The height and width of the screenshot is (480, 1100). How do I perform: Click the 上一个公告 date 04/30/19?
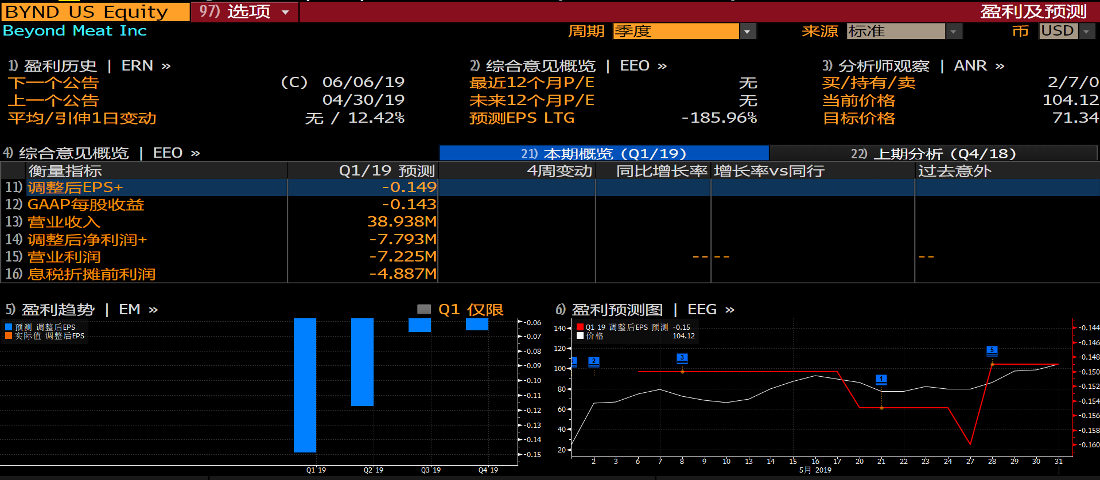363,100
